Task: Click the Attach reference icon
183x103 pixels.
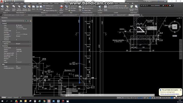Action: (33, 7)
